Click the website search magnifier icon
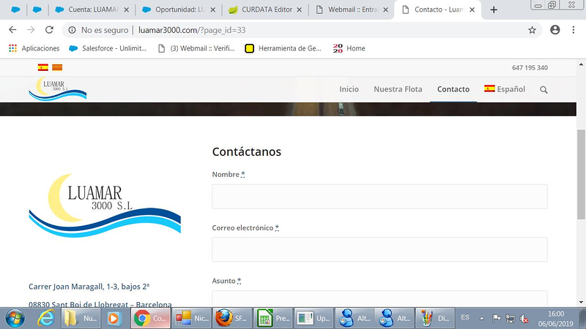 point(544,89)
